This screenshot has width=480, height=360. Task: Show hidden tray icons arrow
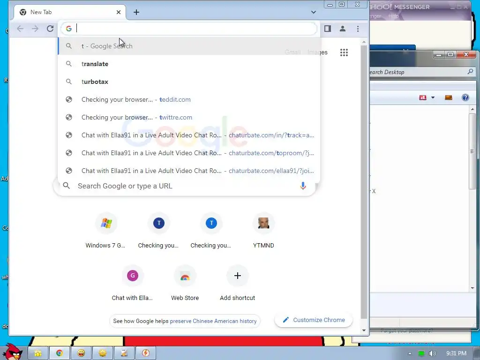[x=410, y=353]
